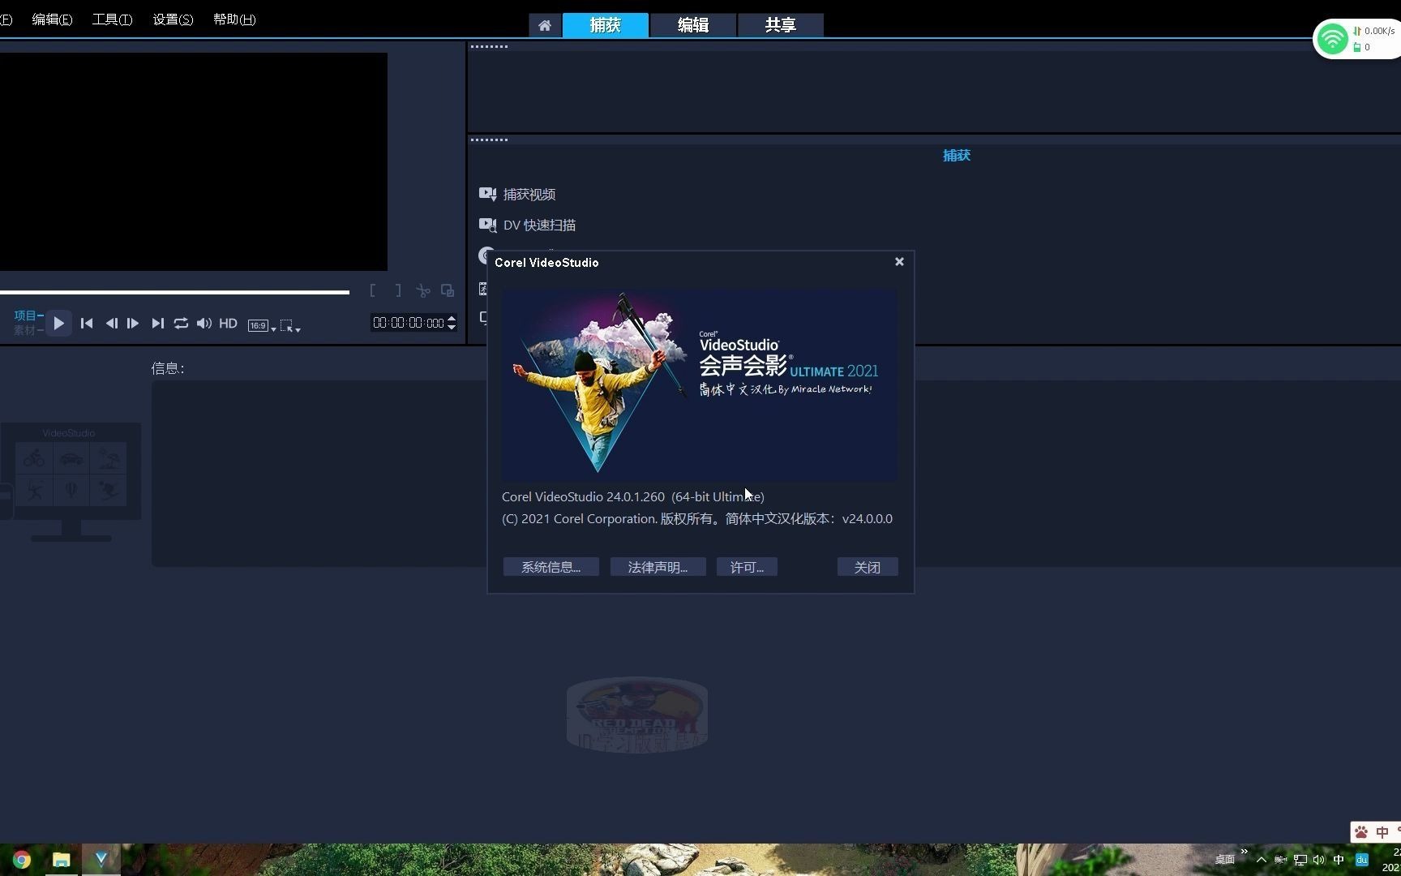Close the Corel VideoStudio about dialog
1401x876 pixels.
899,262
